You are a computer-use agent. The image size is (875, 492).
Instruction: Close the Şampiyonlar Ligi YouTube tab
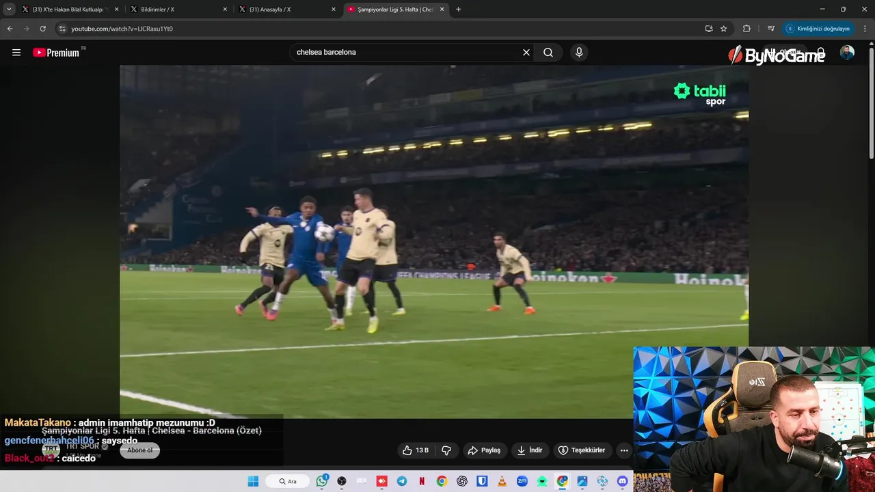pos(442,10)
